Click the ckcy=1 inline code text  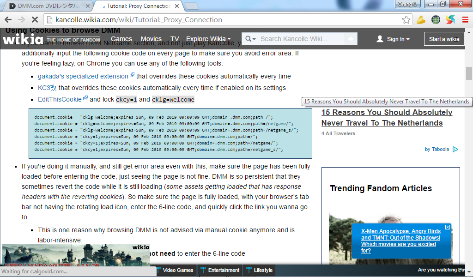127,99
